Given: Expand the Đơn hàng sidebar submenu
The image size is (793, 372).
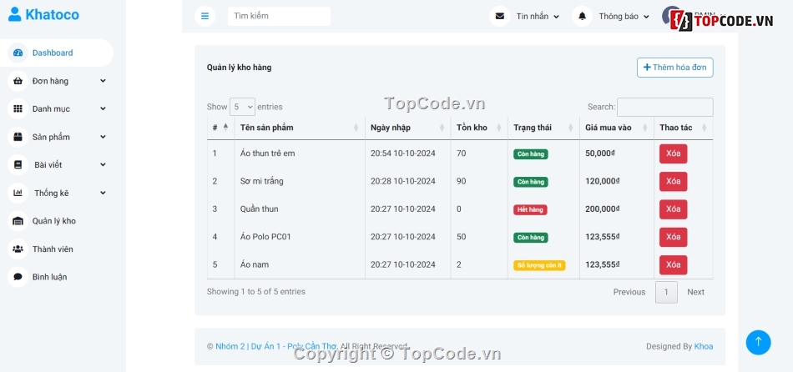Looking at the screenshot, I should (57, 81).
